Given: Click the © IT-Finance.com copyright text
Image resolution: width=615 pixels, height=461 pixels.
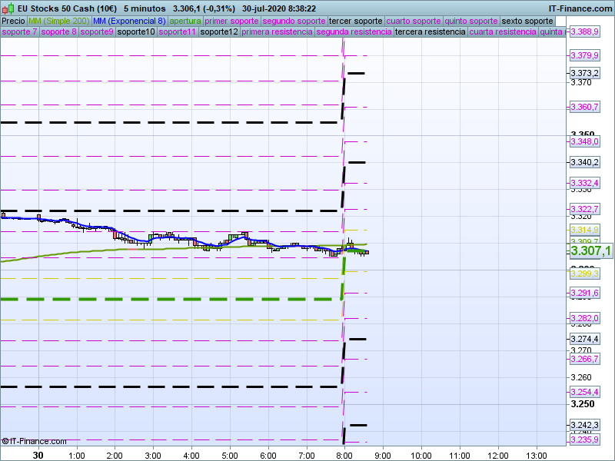Looking at the screenshot, I should pyautogui.click(x=34, y=441).
